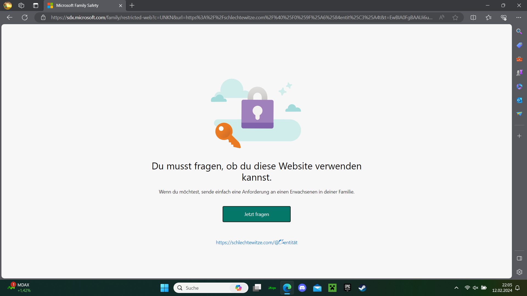Open Outlook in the sidebar
Viewport: 527px width, 296px height.
(519, 100)
